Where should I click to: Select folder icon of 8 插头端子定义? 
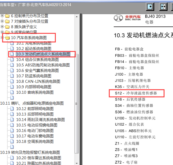7,27
